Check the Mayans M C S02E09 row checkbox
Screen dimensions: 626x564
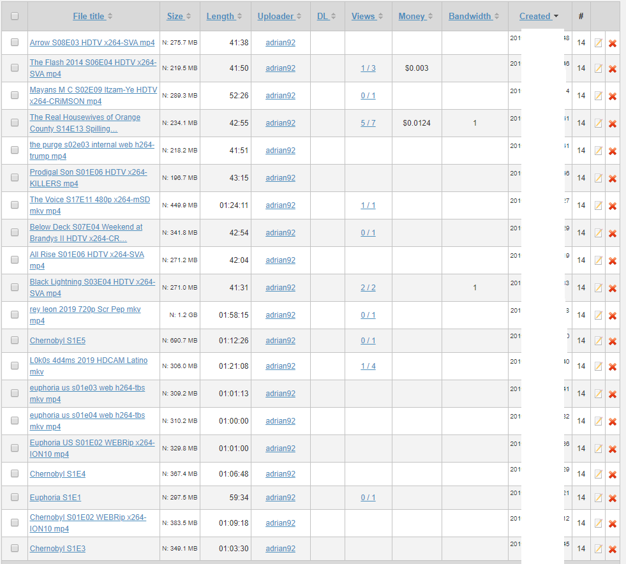(x=15, y=95)
